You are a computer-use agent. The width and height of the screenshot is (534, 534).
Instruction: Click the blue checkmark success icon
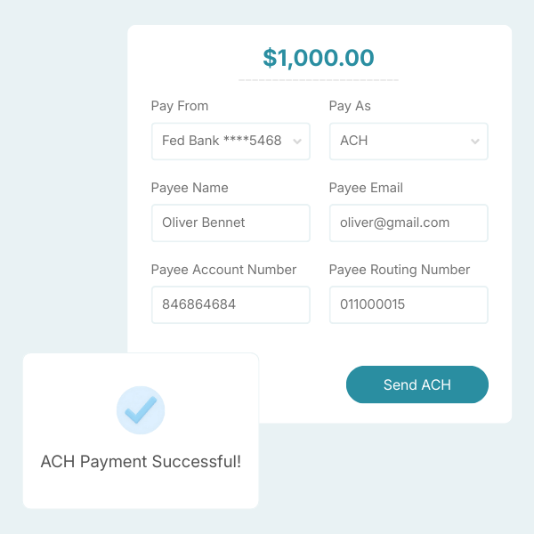(x=141, y=410)
